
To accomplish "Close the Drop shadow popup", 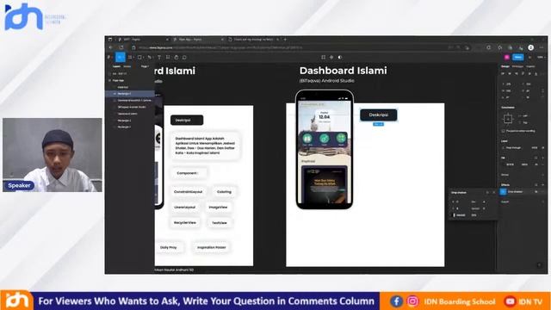I will point(493,193).
